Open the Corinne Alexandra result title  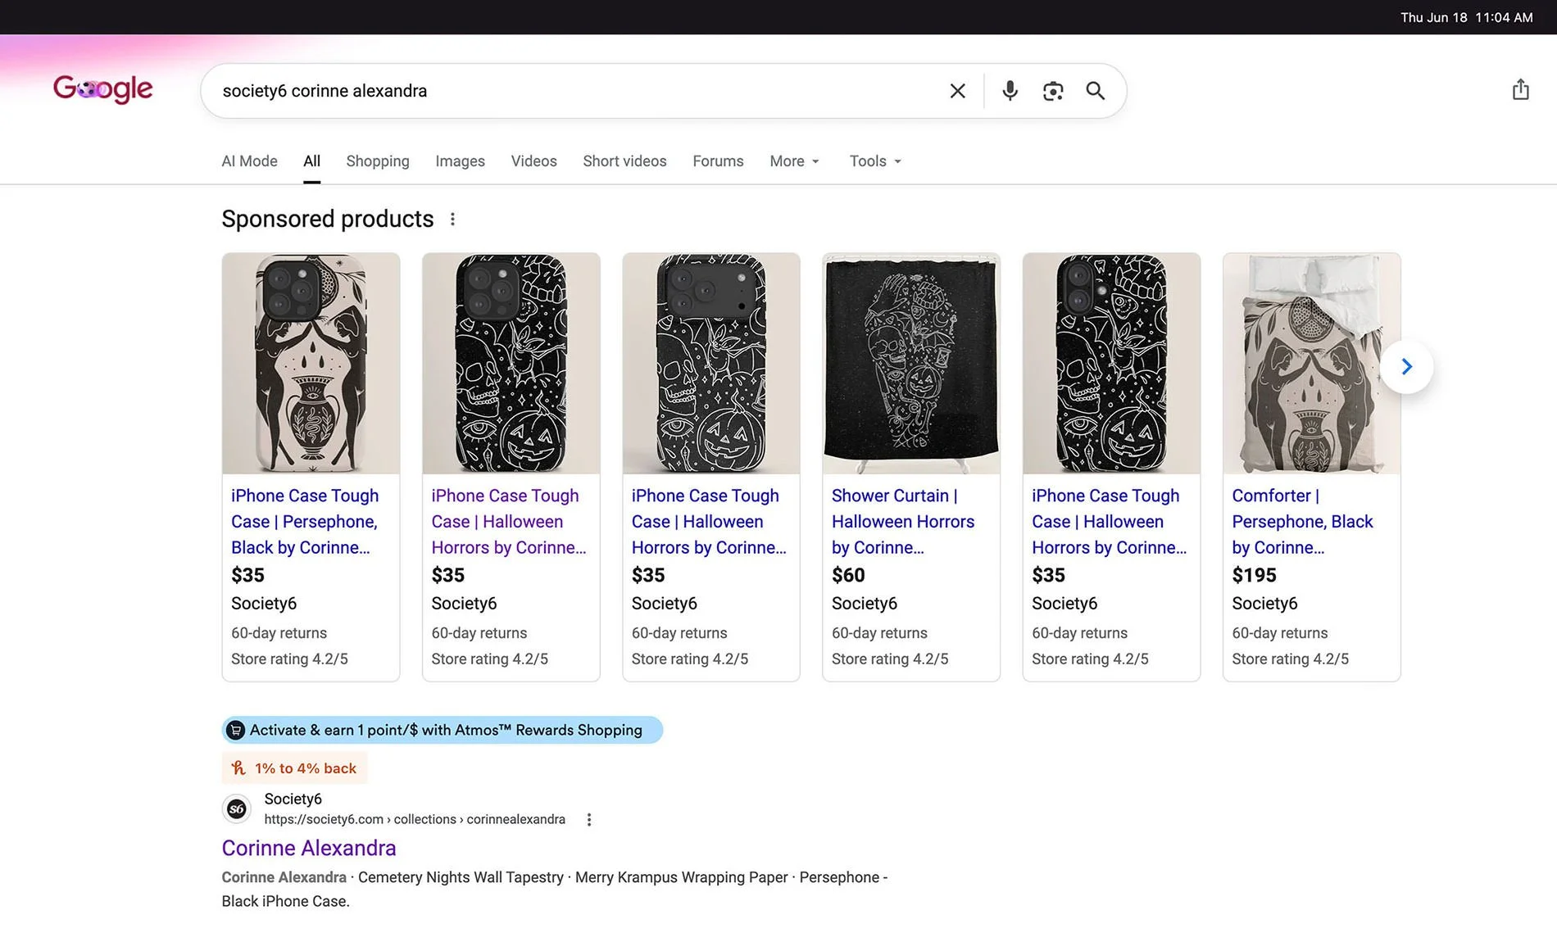[x=309, y=848]
